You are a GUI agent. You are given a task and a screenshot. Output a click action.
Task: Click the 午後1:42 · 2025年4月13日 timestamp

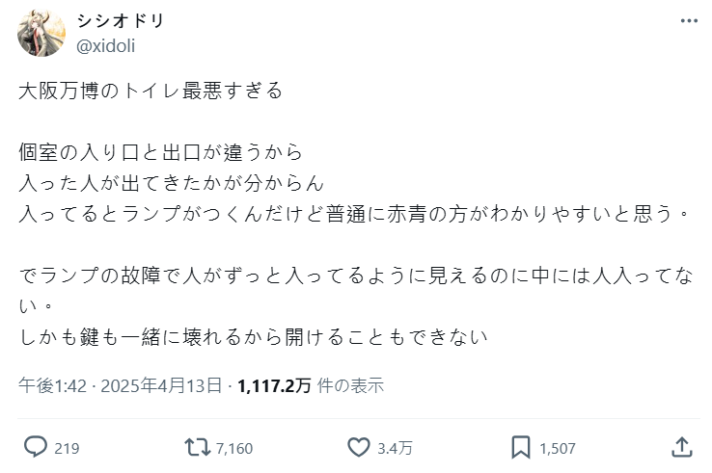(120, 385)
